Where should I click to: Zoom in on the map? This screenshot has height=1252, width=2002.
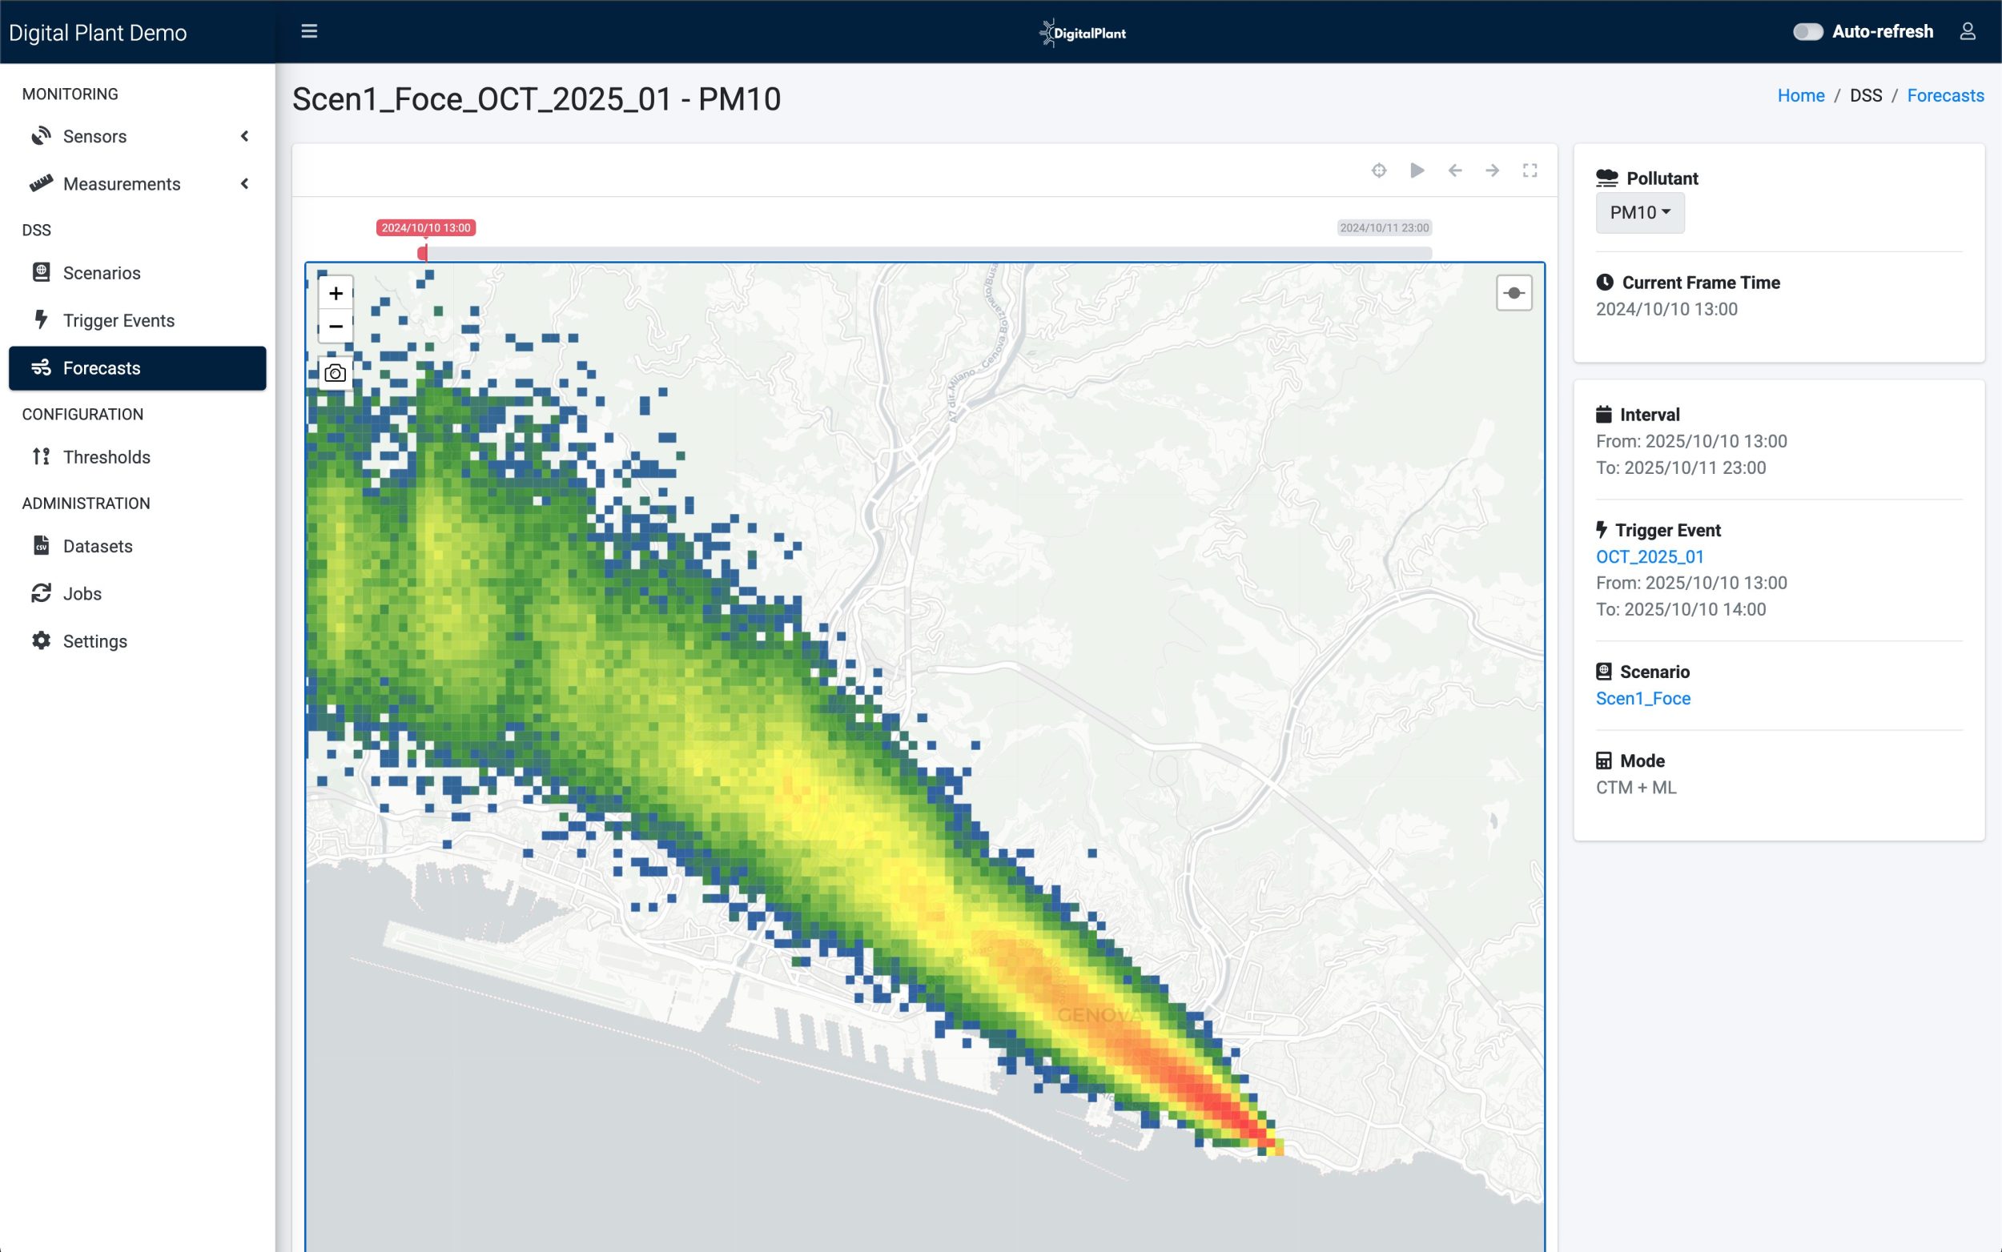point(336,293)
